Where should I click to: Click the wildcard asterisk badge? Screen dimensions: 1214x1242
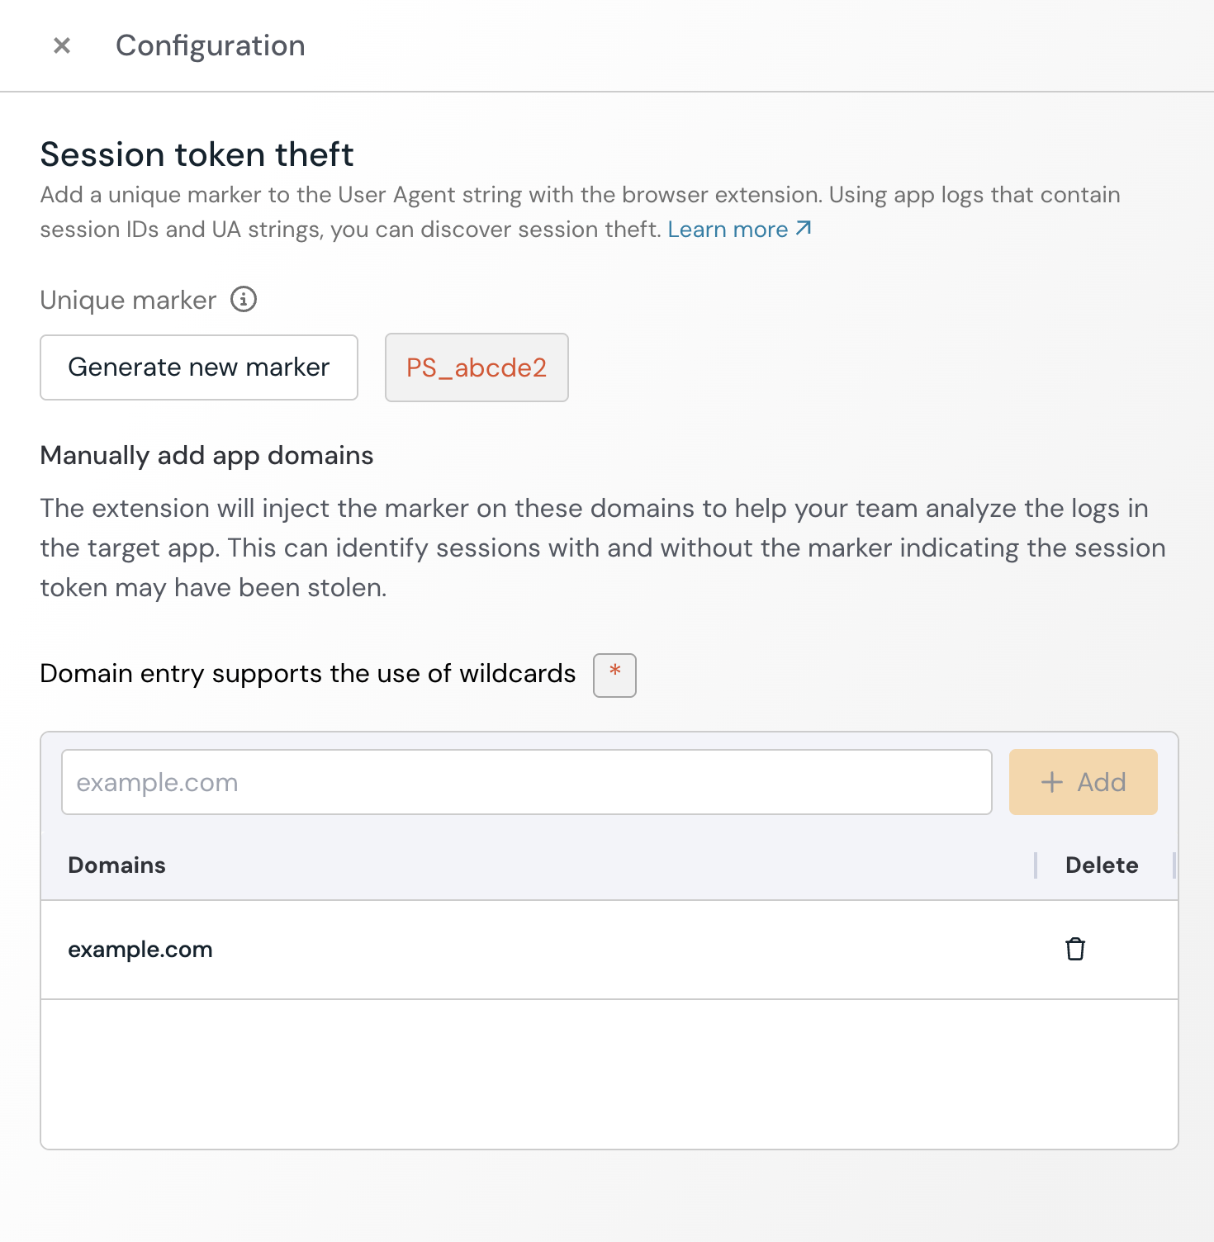pos(614,675)
